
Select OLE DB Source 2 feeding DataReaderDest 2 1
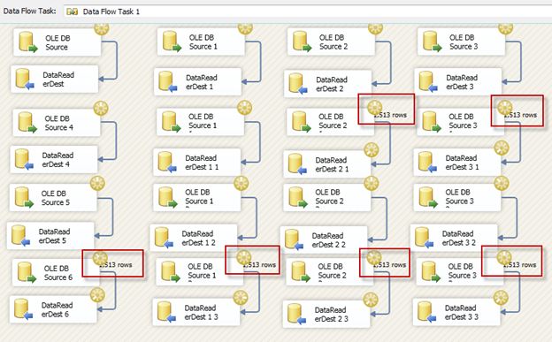[x=330, y=122]
